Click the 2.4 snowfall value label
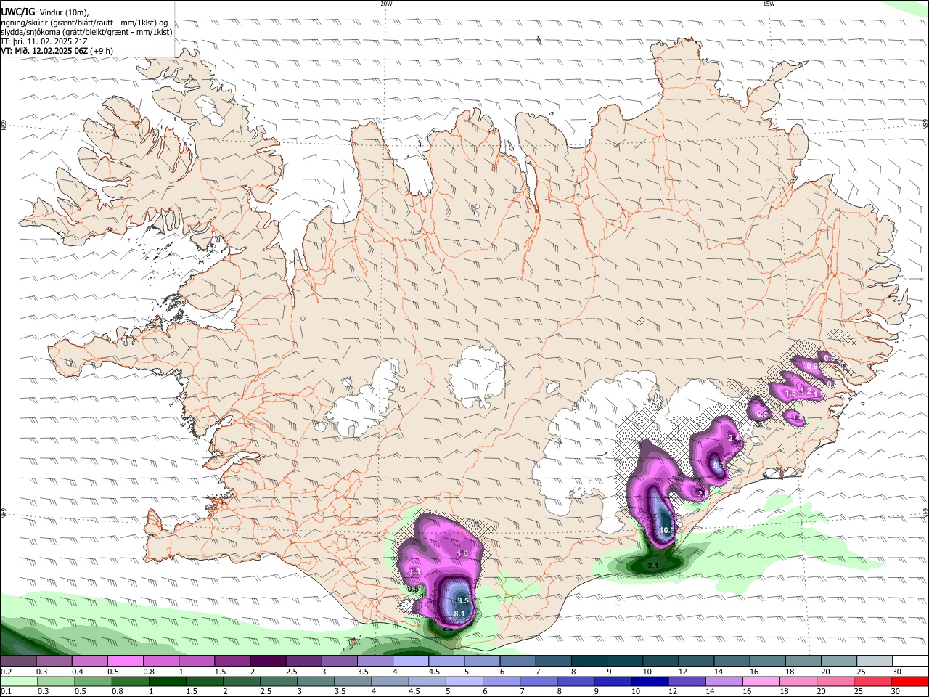This screenshot has height=697, width=929. 734,439
